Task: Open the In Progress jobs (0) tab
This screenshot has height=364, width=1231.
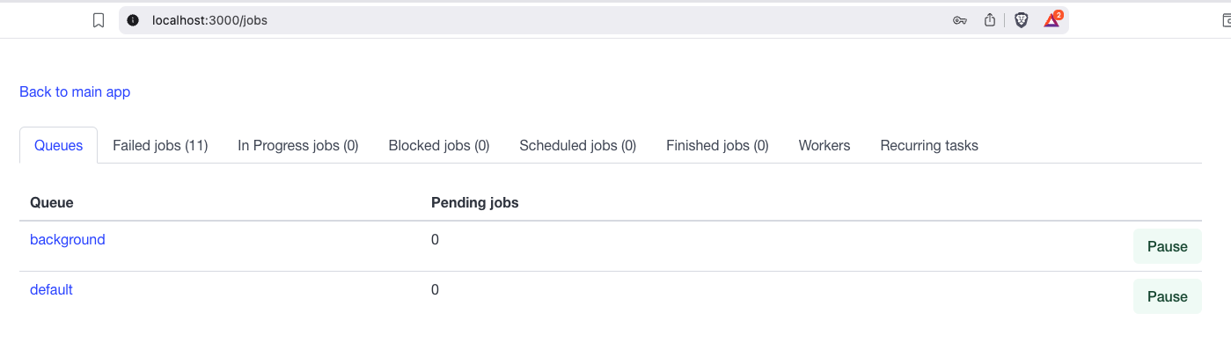Action: click(x=298, y=145)
